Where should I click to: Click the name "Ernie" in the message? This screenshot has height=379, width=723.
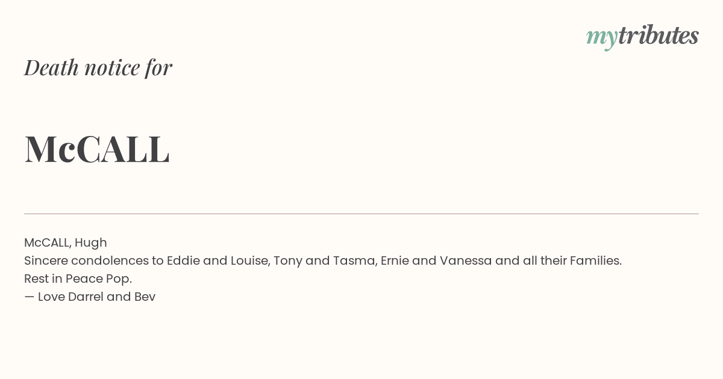395,260
